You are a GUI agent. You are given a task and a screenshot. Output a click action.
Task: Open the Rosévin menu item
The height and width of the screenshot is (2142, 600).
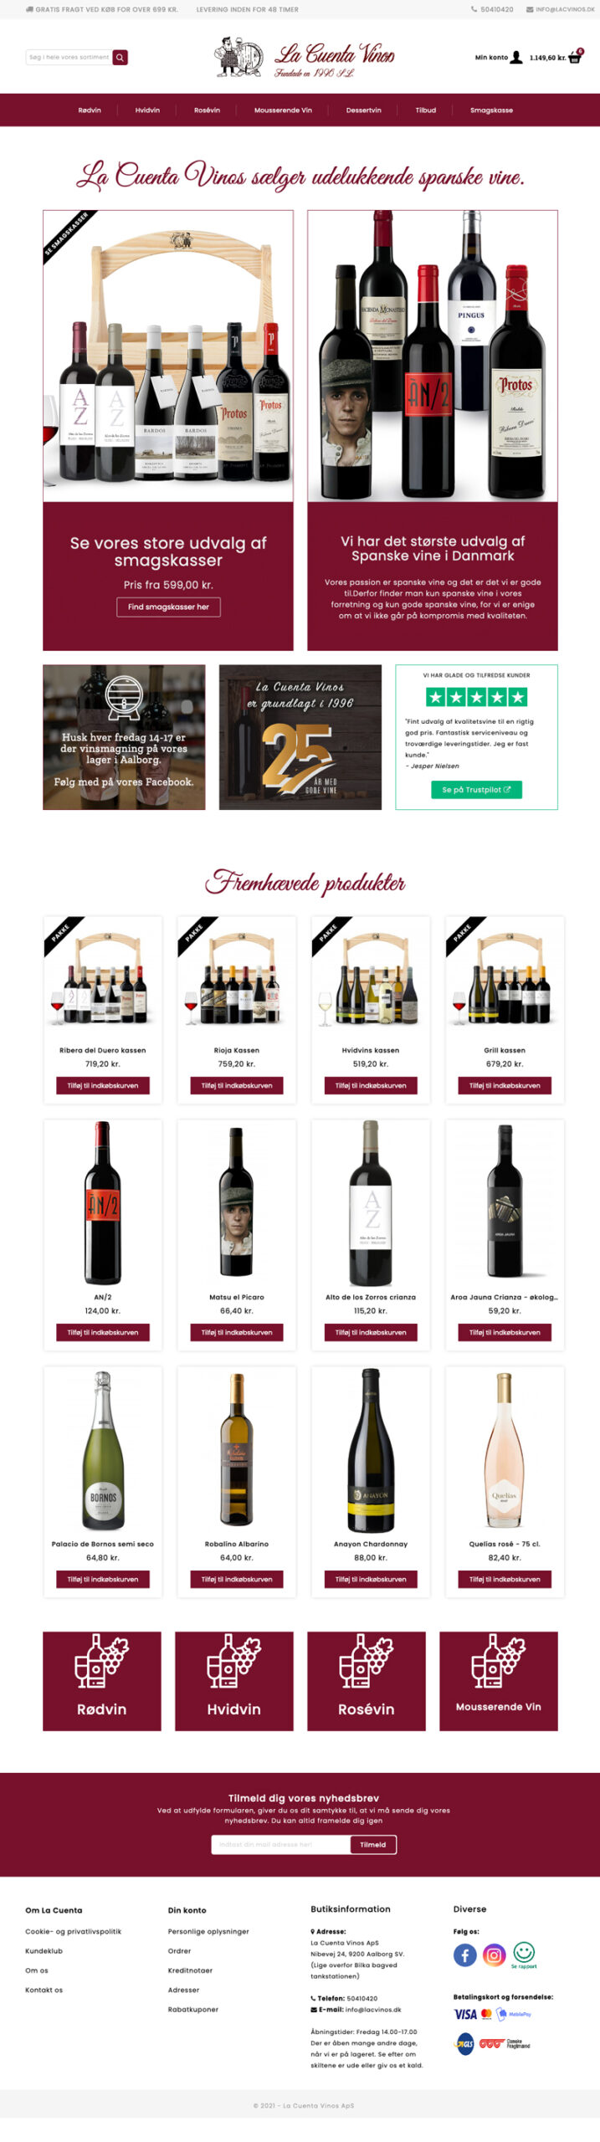coord(207,110)
